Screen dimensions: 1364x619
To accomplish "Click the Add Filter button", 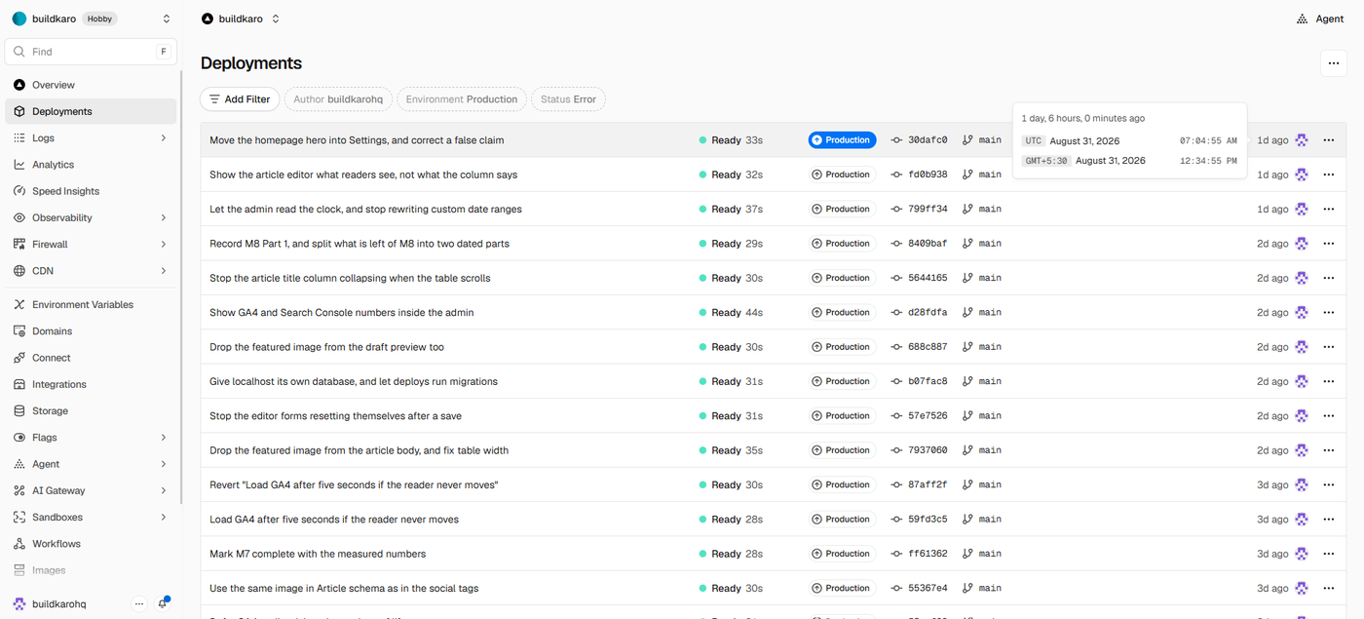I will click(x=240, y=99).
